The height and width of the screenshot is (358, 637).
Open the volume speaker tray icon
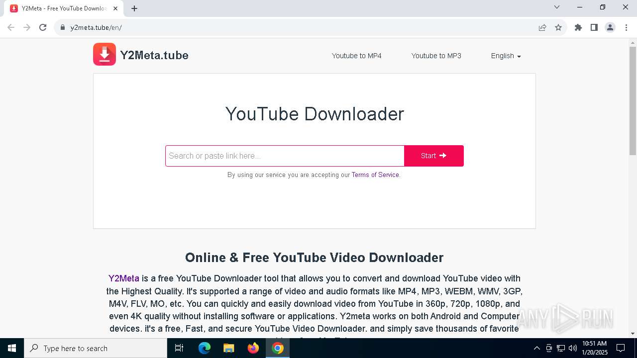pos(572,348)
